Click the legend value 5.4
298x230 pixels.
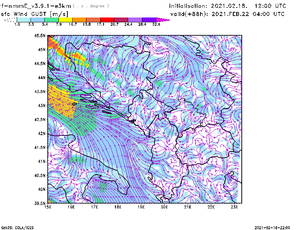click(x=45, y=24)
